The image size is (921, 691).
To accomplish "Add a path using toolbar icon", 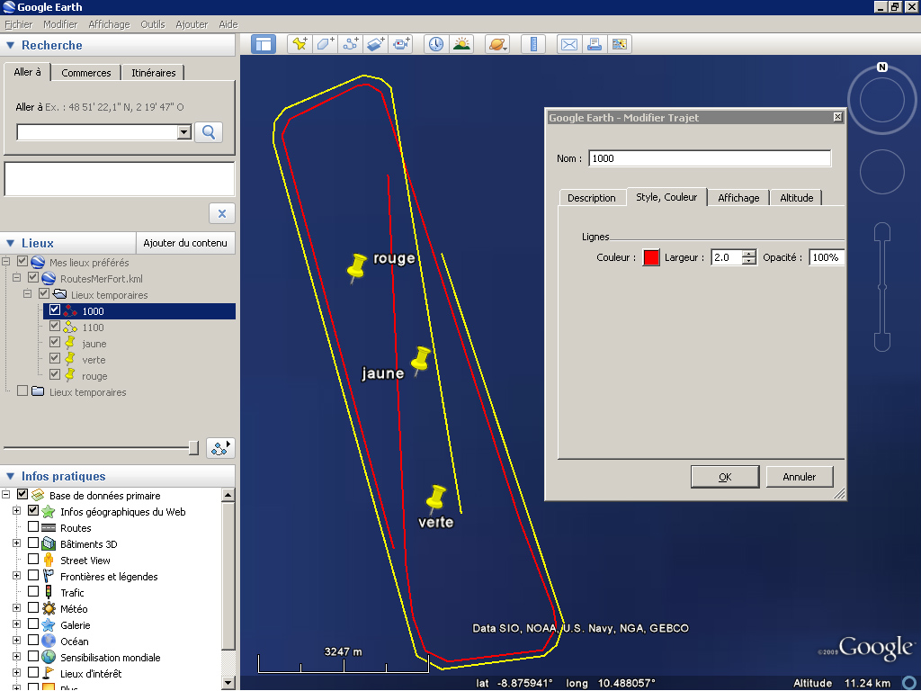I will click(351, 44).
